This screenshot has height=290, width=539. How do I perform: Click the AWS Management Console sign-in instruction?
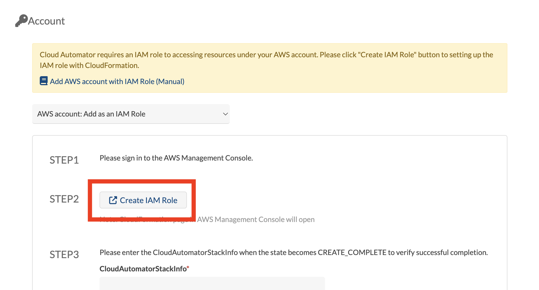176,158
